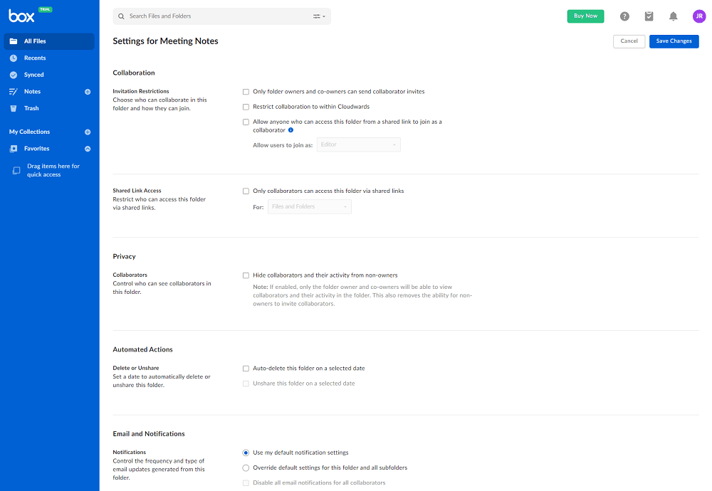
Task: Check Restrict collaboration to within Cloudwards
Action: click(246, 107)
